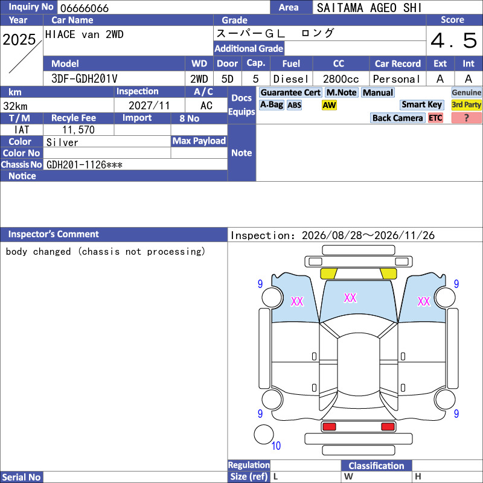Toggle the yellow 3rd Party label
The image size is (483, 483).
(466, 105)
